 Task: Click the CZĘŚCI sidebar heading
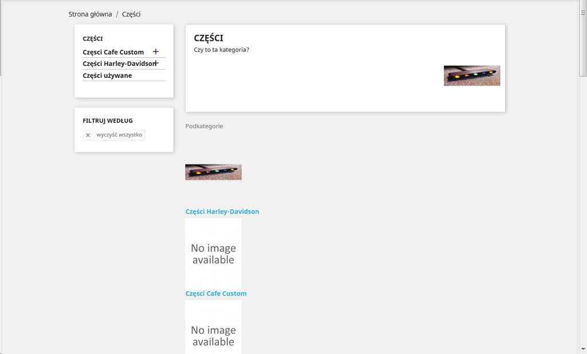tap(92, 38)
